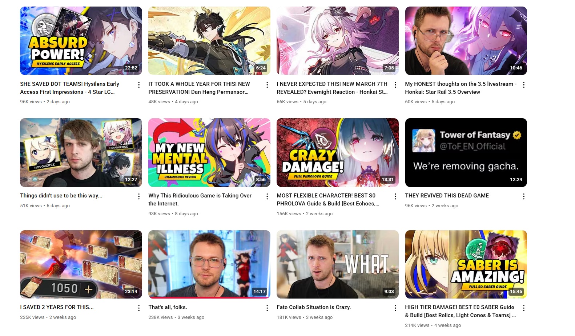Open three-dot menu for 'THEY REVIVED THIS DEAD GAME'
Image resolution: width=575 pixels, height=336 pixels.
[x=524, y=196]
